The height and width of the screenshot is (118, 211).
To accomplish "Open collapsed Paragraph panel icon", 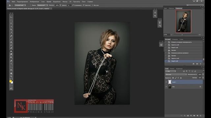I will (x=155, y=16).
